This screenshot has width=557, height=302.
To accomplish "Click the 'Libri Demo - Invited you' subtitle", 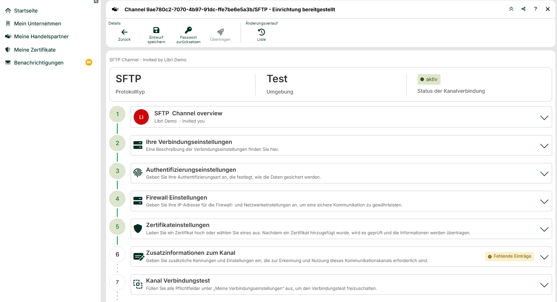I will [x=179, y=121].
